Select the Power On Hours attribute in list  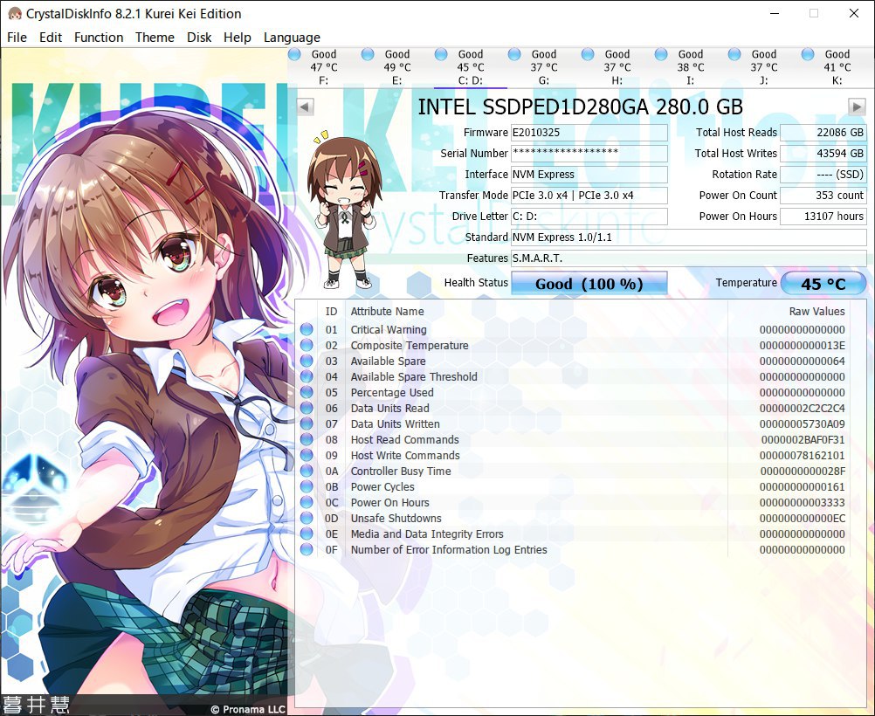[390, 502]
